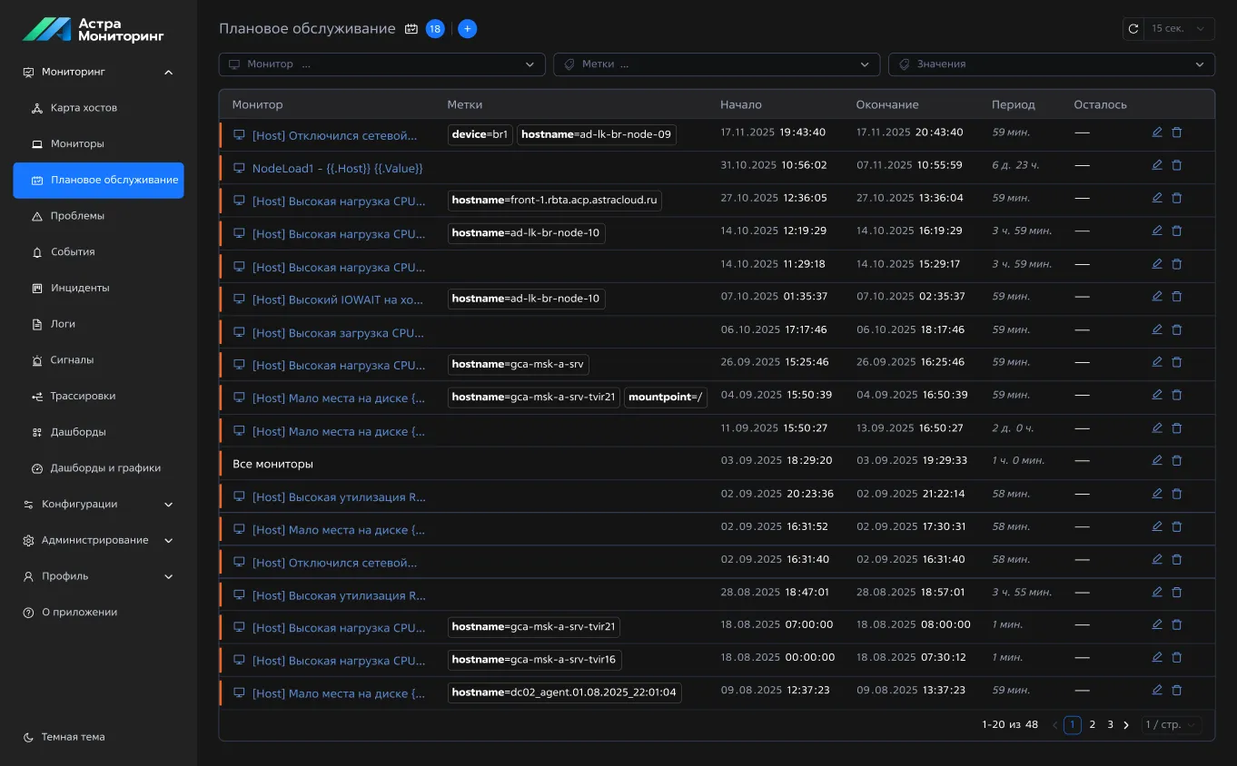This screenshot has width=1237, height=766.
Task: Delete the front-1.rbta.acp.astracloud.ru maintenance row
Action: pyautogui.click(x=1176, y=198)
